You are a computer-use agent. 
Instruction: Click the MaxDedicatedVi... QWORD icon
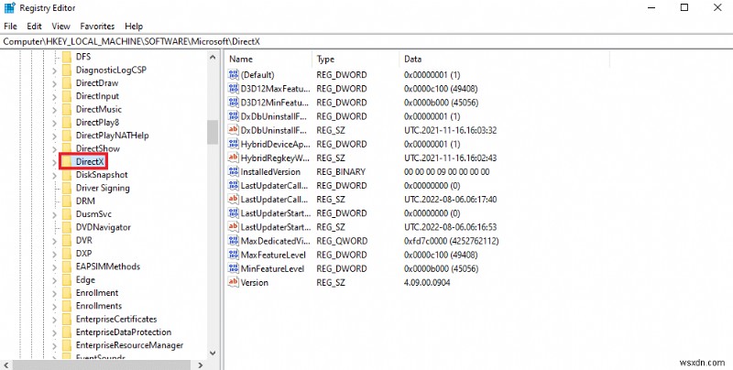pos(233,241)
